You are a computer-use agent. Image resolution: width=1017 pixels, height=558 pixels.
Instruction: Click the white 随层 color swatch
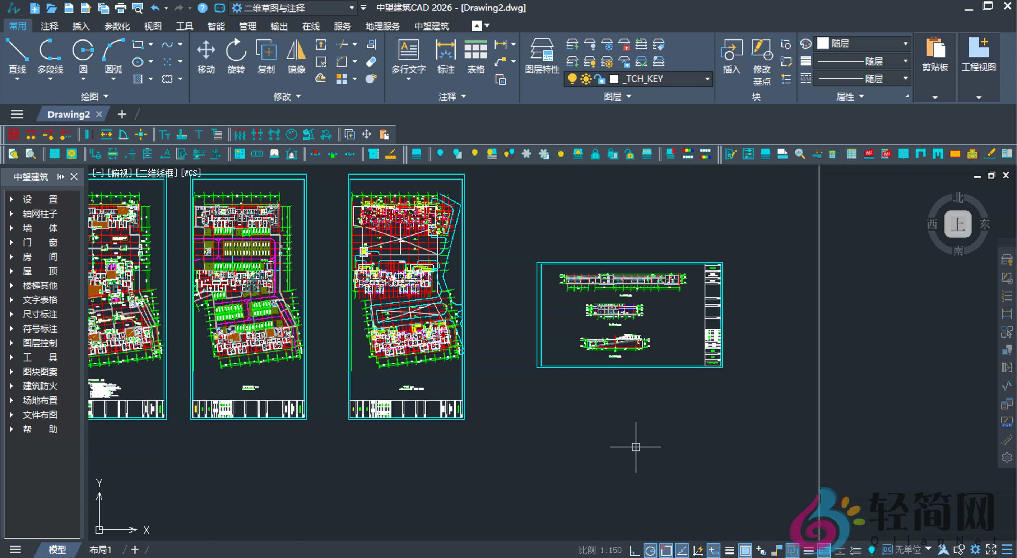coord(822,43)
